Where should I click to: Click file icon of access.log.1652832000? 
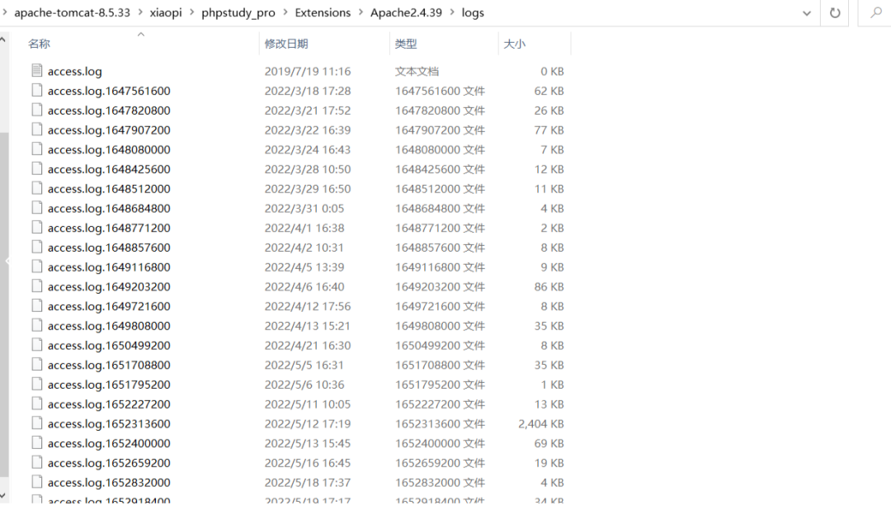[37, 482]
